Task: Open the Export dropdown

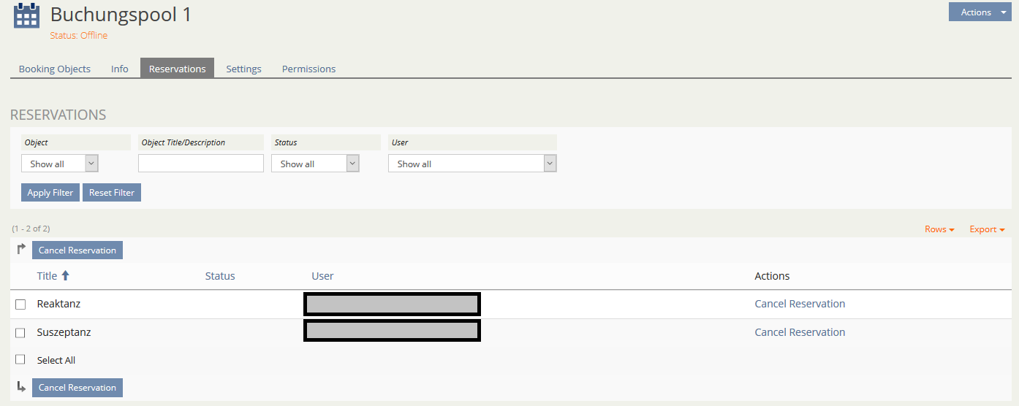Action: (987, 229)
